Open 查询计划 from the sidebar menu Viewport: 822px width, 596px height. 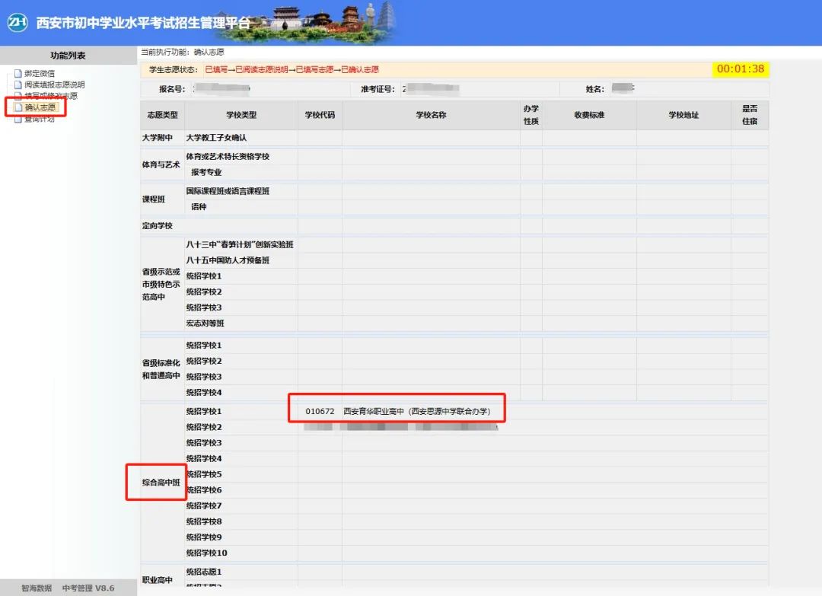tap(39, 118)
